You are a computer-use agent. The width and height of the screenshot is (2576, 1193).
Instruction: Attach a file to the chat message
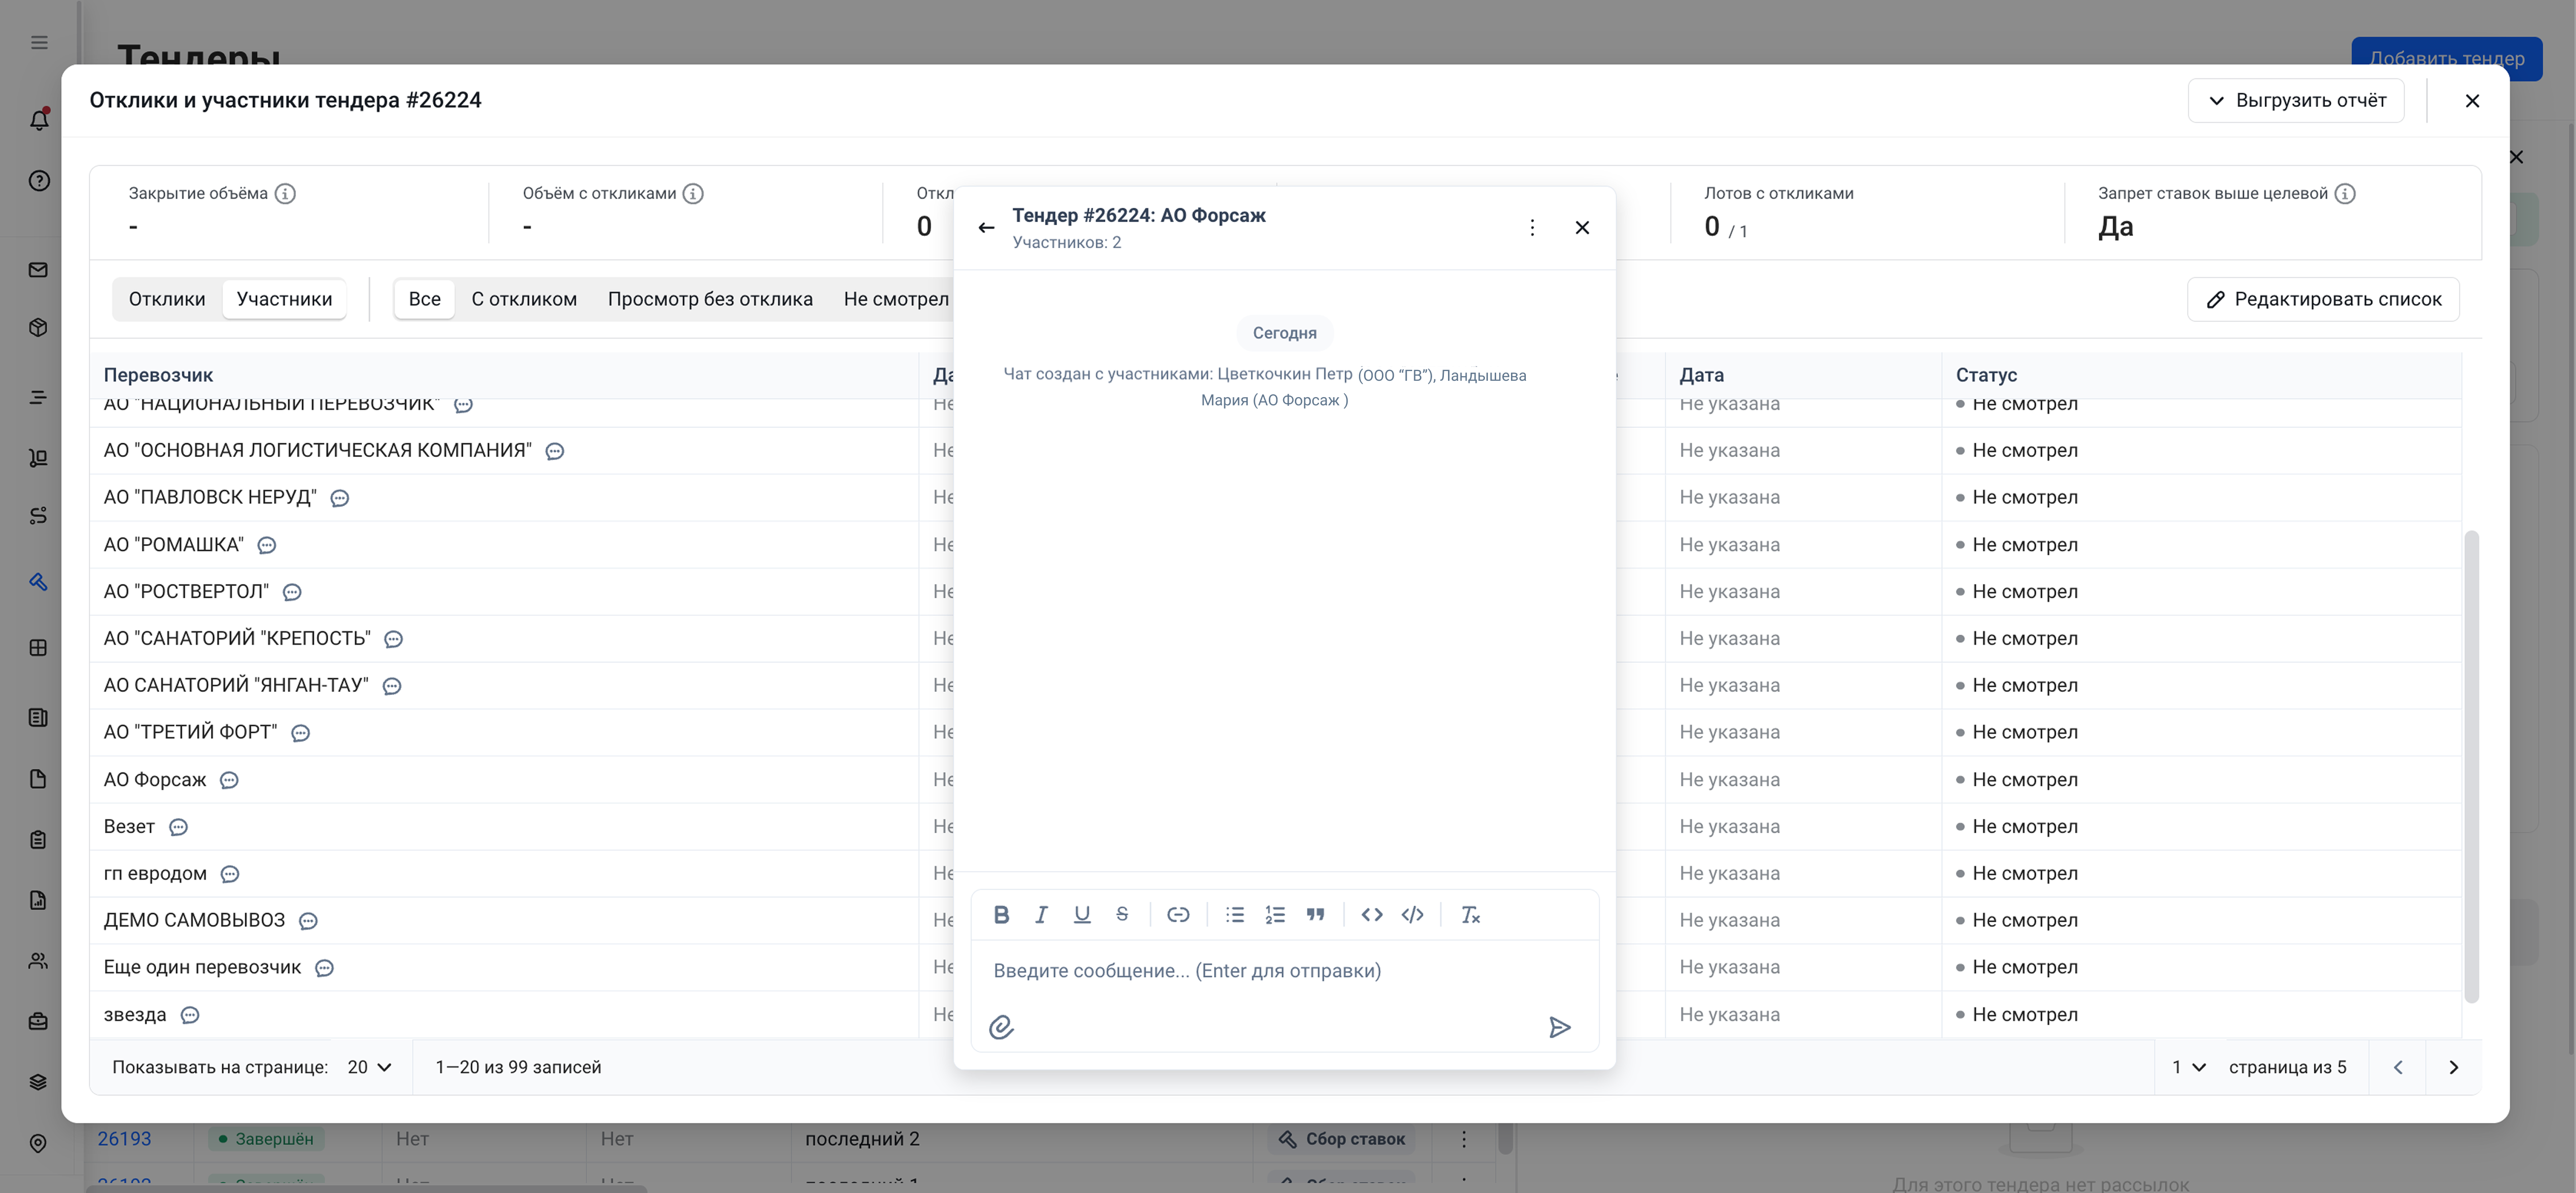coord(1001,1027)
